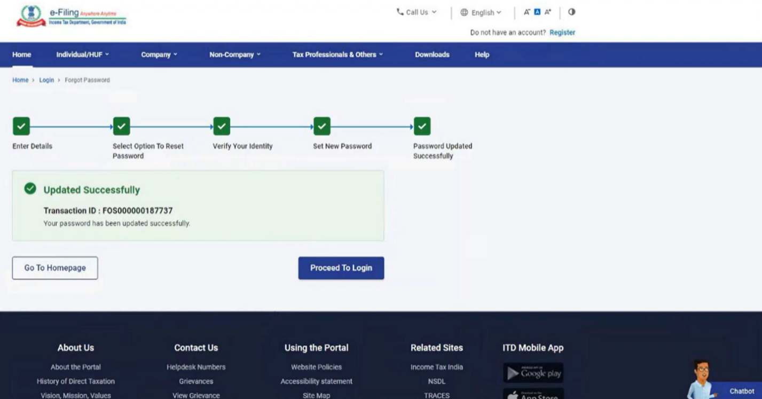
Task: Open the Google Play store badge
Action: (x=533, y=373)
